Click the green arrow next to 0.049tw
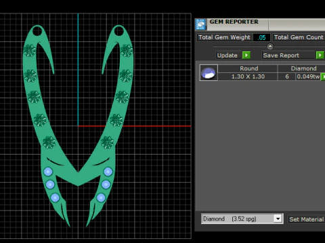325x243 pixels. 323,76
